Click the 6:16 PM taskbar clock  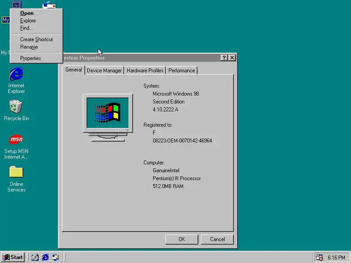337,257
